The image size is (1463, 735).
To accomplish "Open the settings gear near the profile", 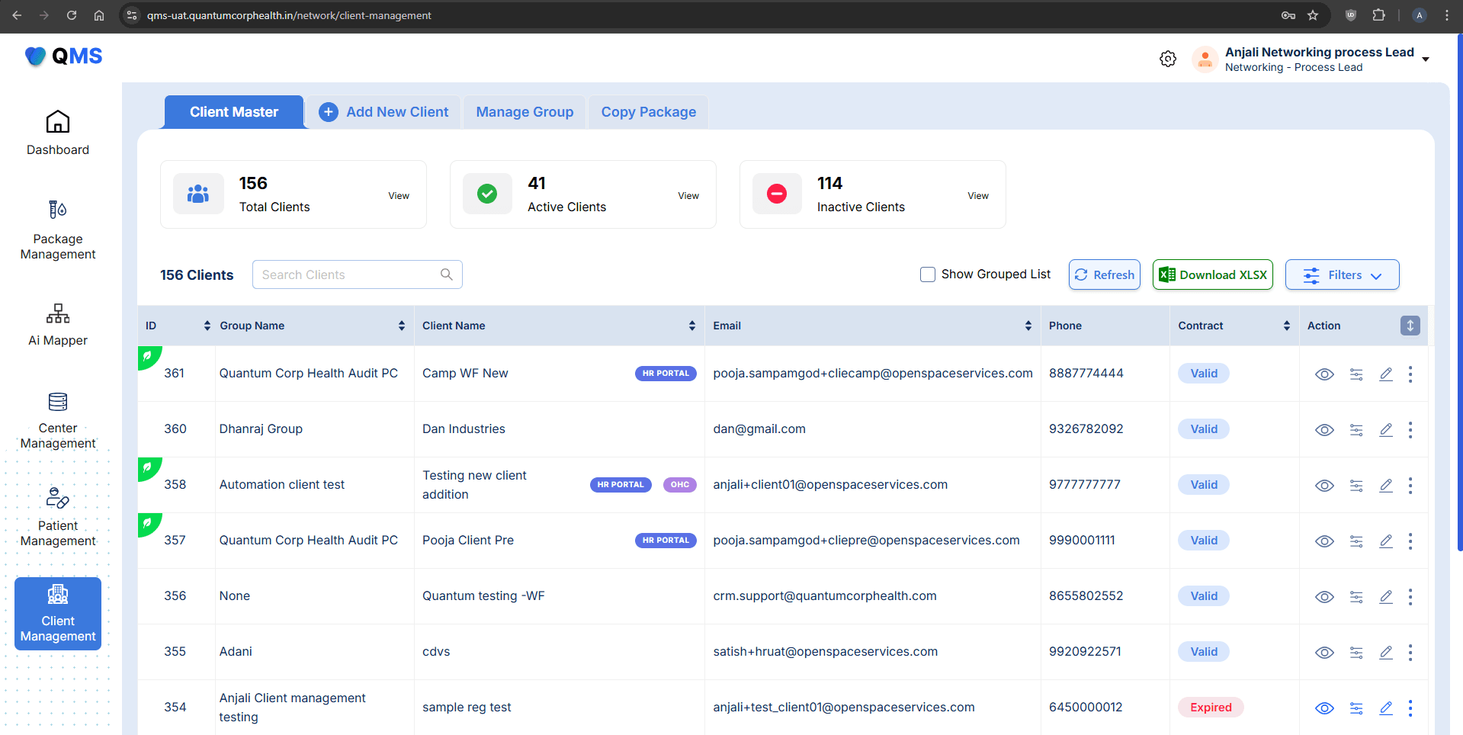I will point(1167,59).
